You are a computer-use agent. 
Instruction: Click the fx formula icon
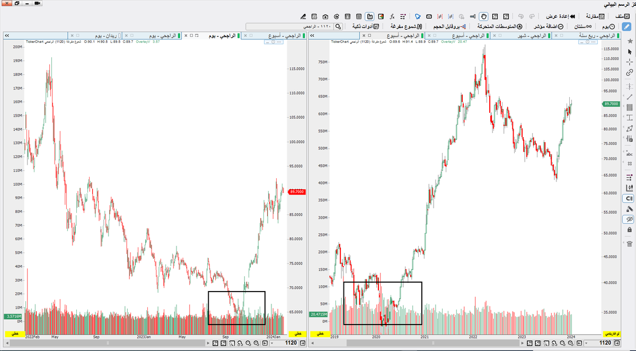coord(392,16)
